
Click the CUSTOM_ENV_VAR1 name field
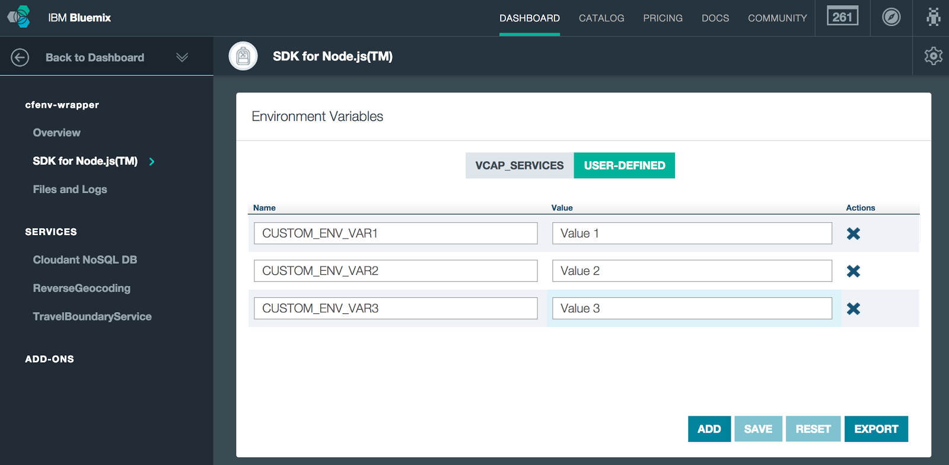[396, 233]
